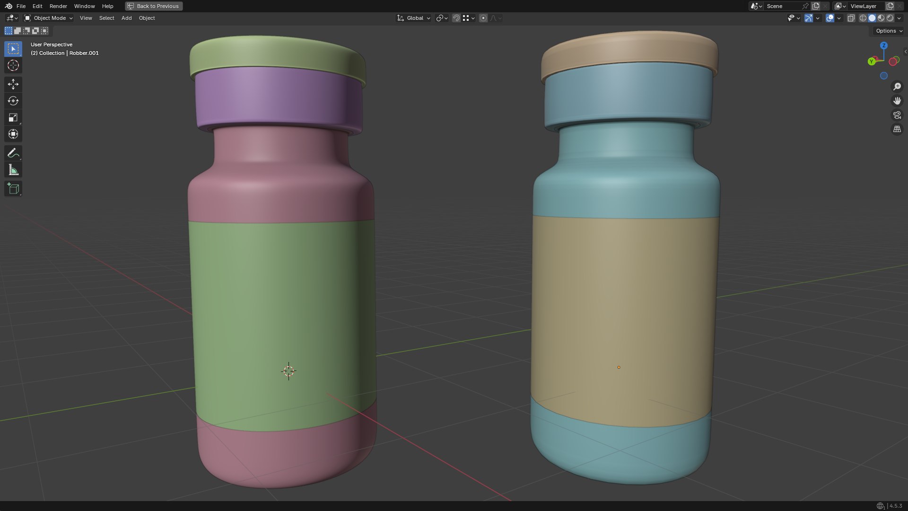Toggle proportional editing icon
The width and height of the screenshot is (908, 511).
tap(483, 18)
